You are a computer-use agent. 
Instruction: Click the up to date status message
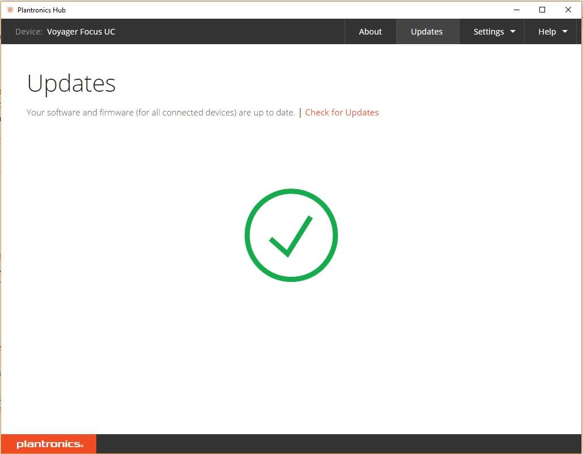coord(161,113)
